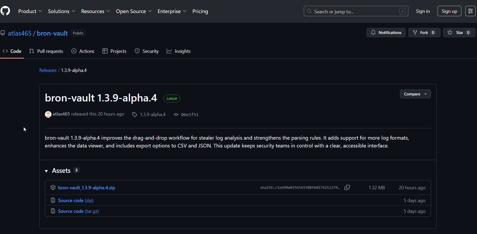This screenshot has width=477, height=234.
Task: Focus the Search or jump to field
Action: [355, 12]
